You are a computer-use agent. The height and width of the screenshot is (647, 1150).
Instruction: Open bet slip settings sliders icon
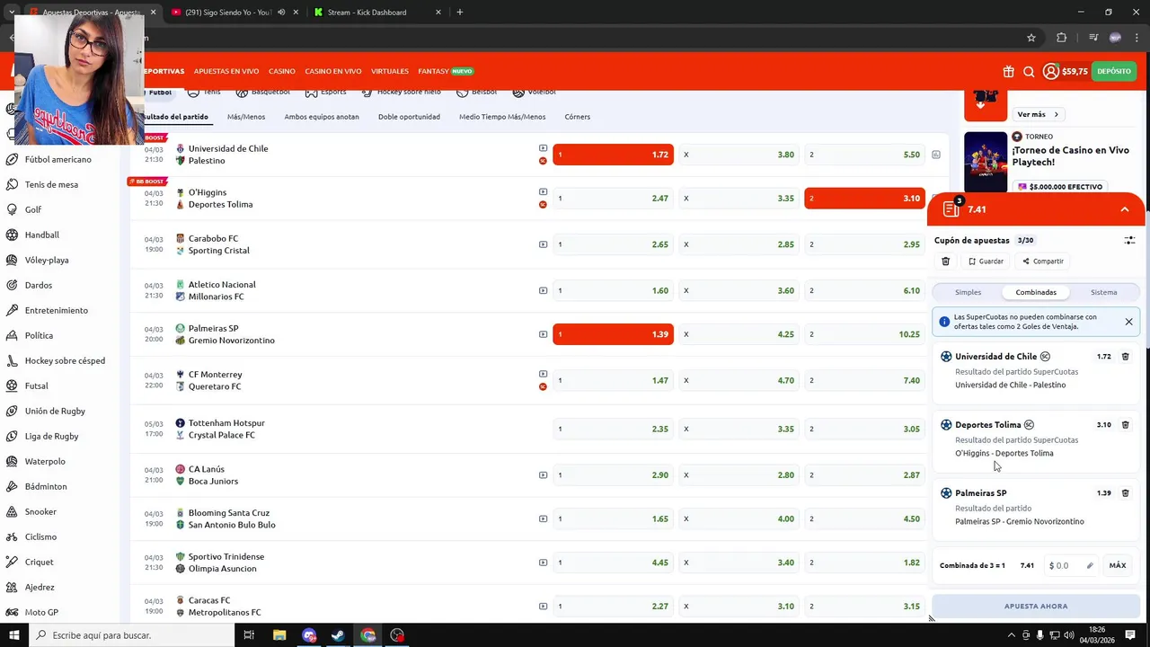(x=1129, y=241)
